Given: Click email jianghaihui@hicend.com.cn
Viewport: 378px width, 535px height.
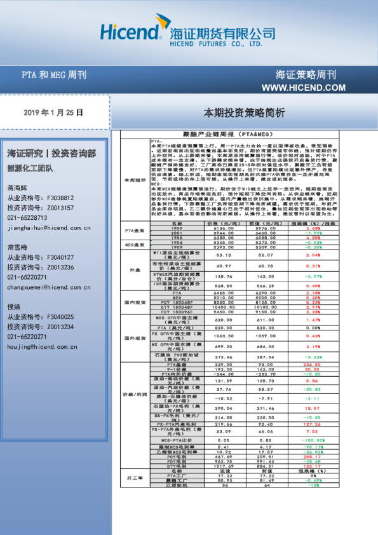Looking at the screenshot, I should 49,228.
